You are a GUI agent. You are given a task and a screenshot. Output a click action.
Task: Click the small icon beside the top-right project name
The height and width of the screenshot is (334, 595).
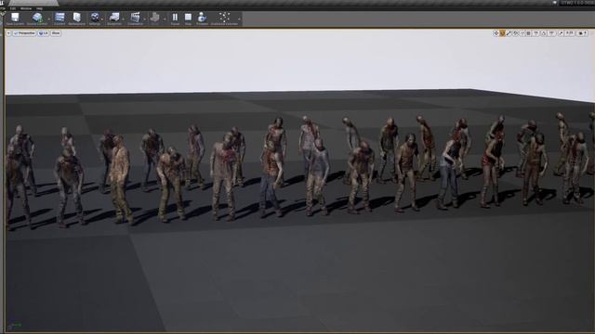point(555,2)
